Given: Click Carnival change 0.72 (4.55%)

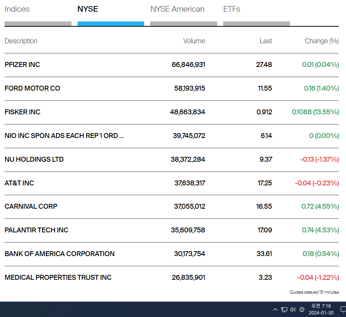Looking at the screenshot, I should 320,206.
